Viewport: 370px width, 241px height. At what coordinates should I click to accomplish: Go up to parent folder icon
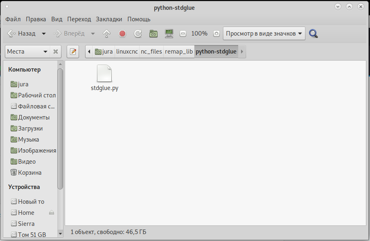tap(107, 34)
